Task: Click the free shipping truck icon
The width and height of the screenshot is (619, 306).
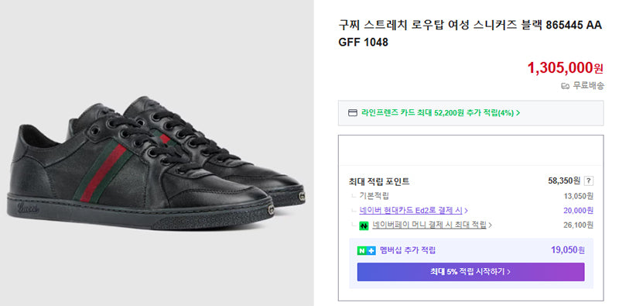Action: click(x=566, y=86)
